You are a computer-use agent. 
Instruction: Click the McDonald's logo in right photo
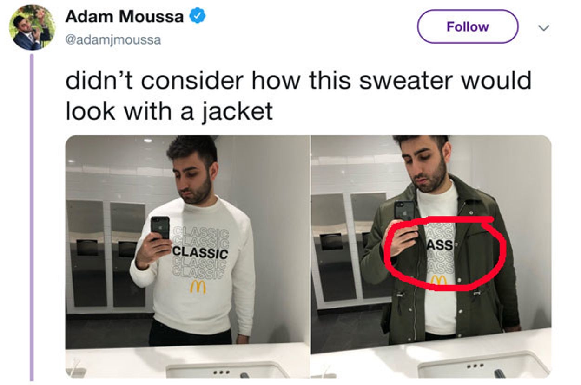(438, 280)
